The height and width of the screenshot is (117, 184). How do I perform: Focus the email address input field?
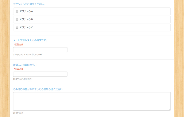[40, 50]
